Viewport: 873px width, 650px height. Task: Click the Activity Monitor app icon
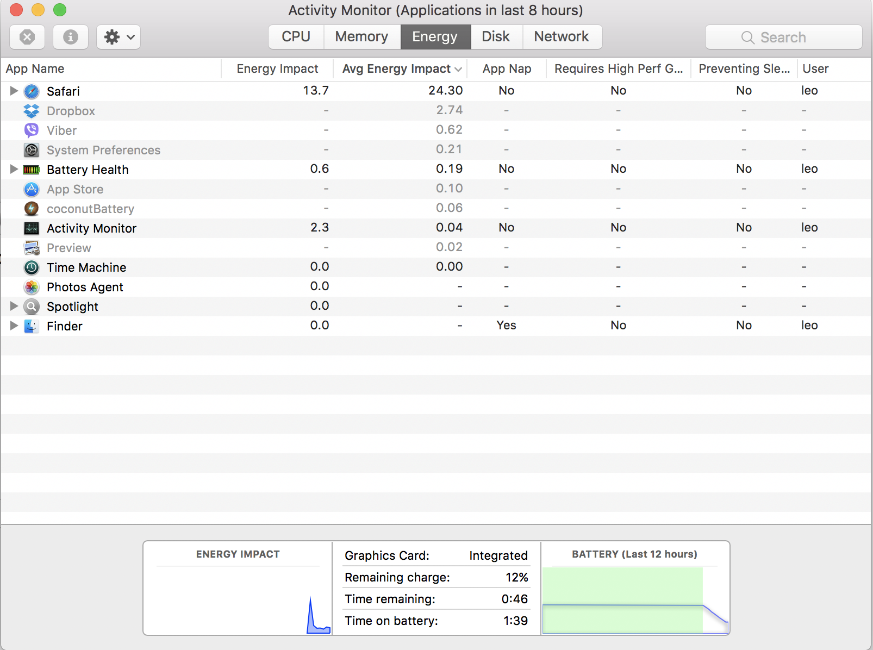click(x=32, y=228)
